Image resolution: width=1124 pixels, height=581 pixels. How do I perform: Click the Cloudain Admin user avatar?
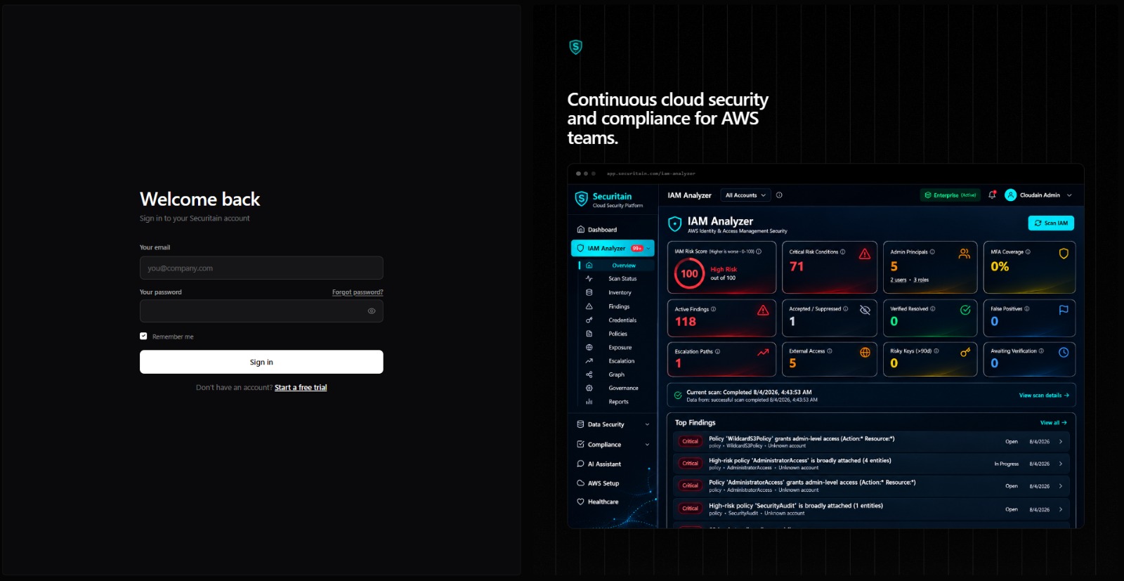pos(1010,195)
